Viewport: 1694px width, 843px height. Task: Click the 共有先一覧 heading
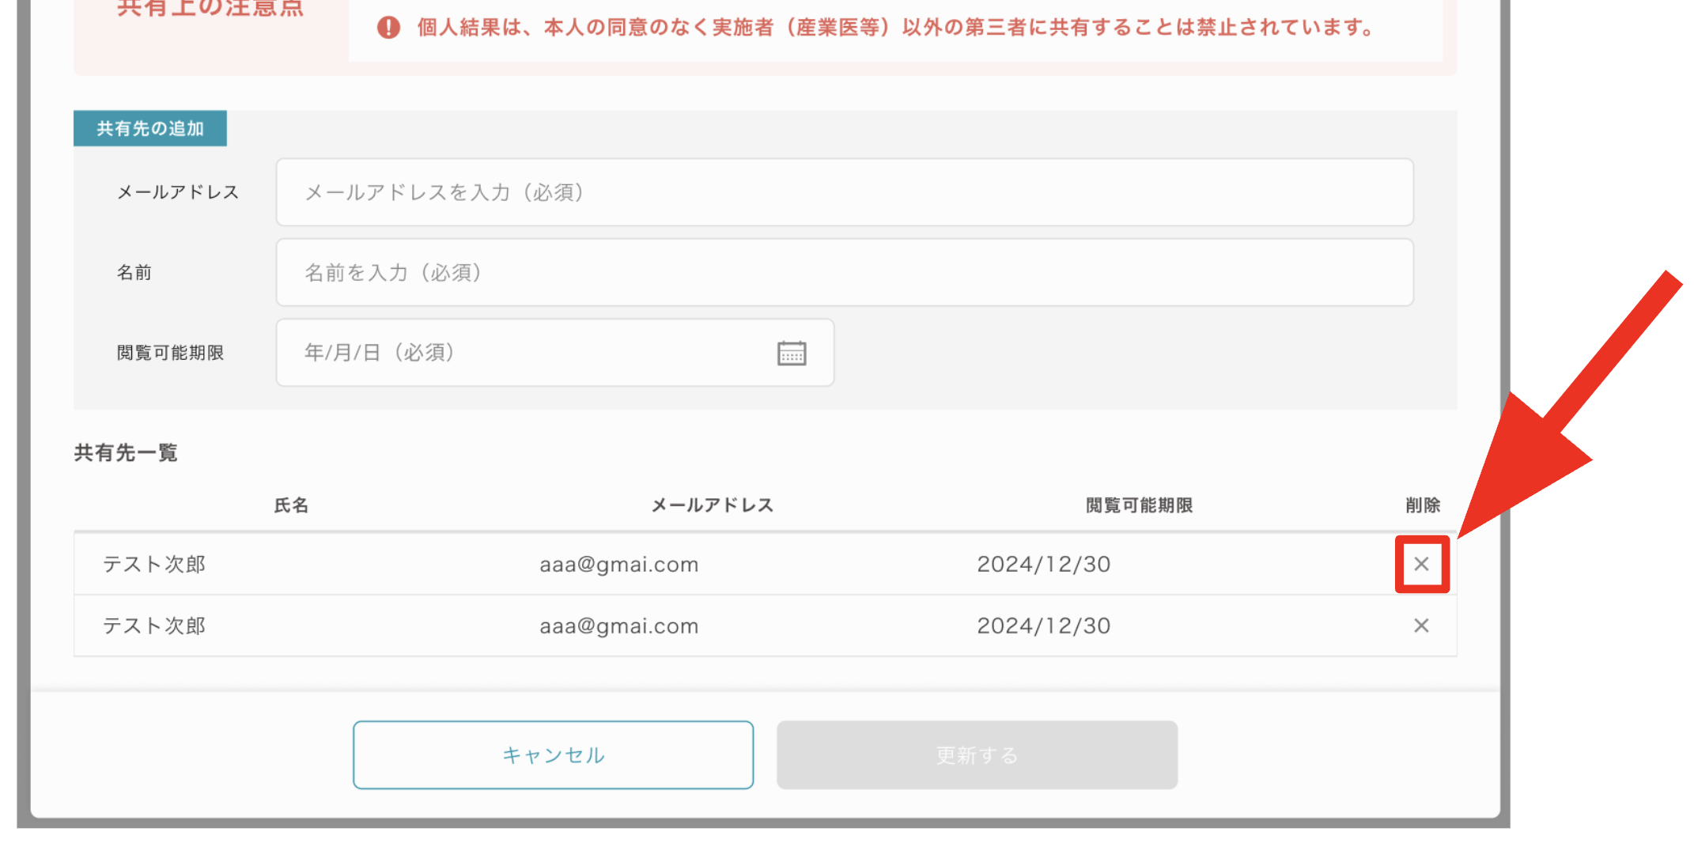(125, 452)
